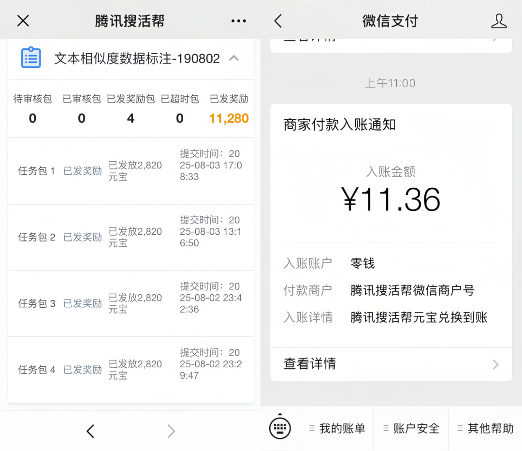Collapse the 文本相似度数据标注-190802 task section
This screenshot has height=451, width=522.
tap(234, 58)
